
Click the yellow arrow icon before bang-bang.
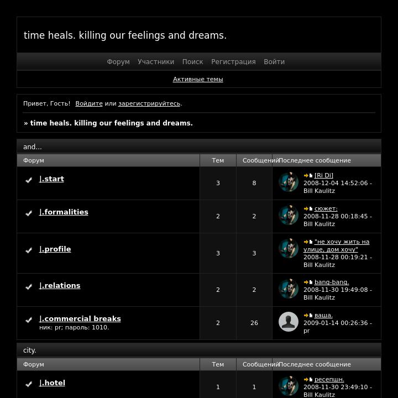pyautogui.click(x=306, y=282)
